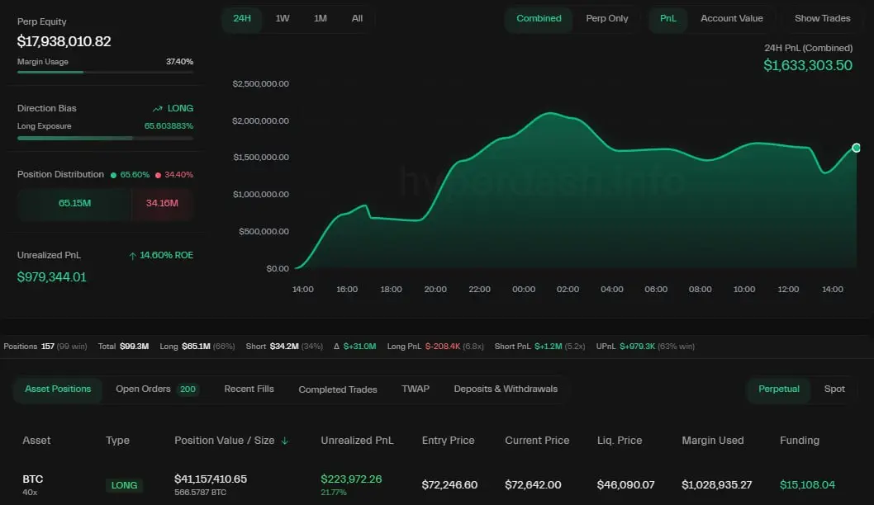874x505 pixels.
Task: Click the Long PnL summary stat
Action: (x=435, y=347)
